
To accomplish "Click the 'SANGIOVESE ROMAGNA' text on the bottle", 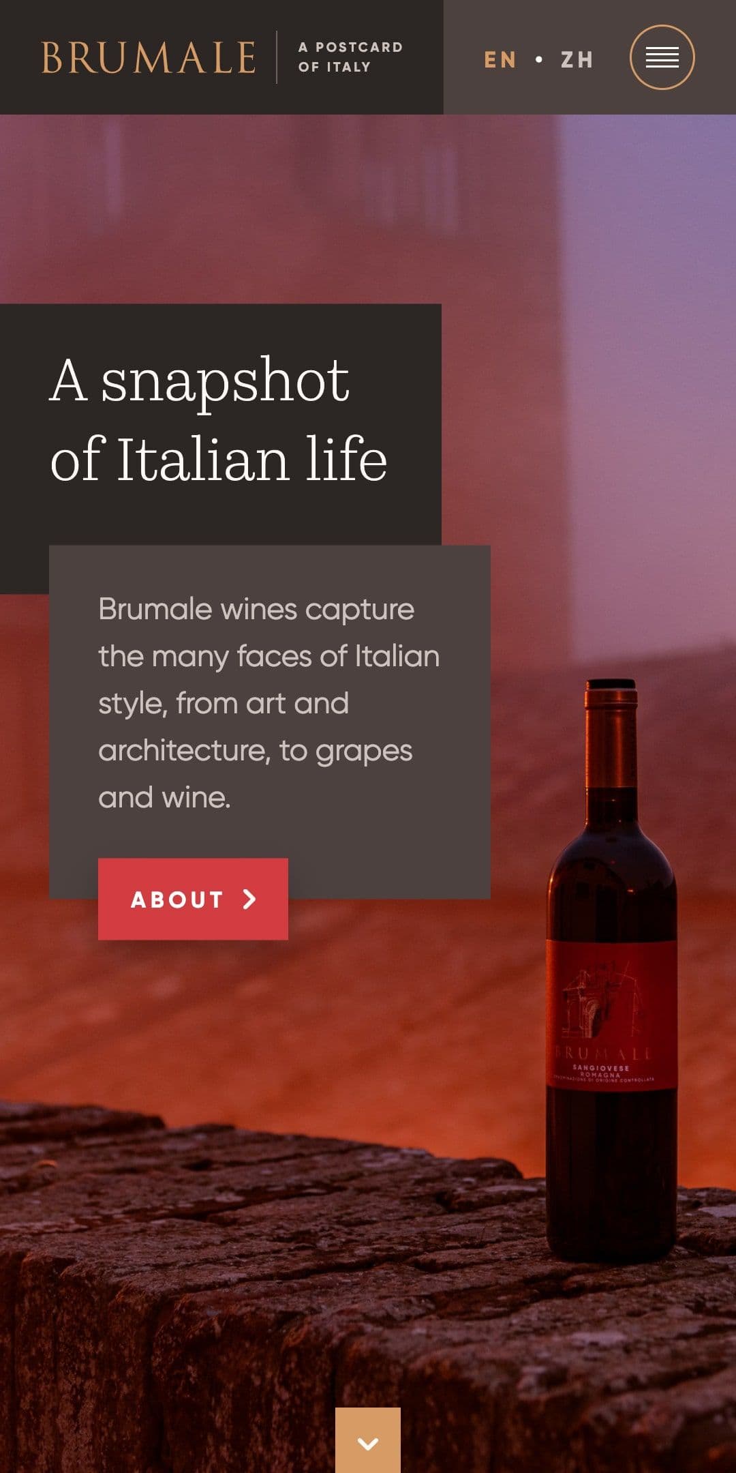I will pyautogui.click(x=601, y=1071).
